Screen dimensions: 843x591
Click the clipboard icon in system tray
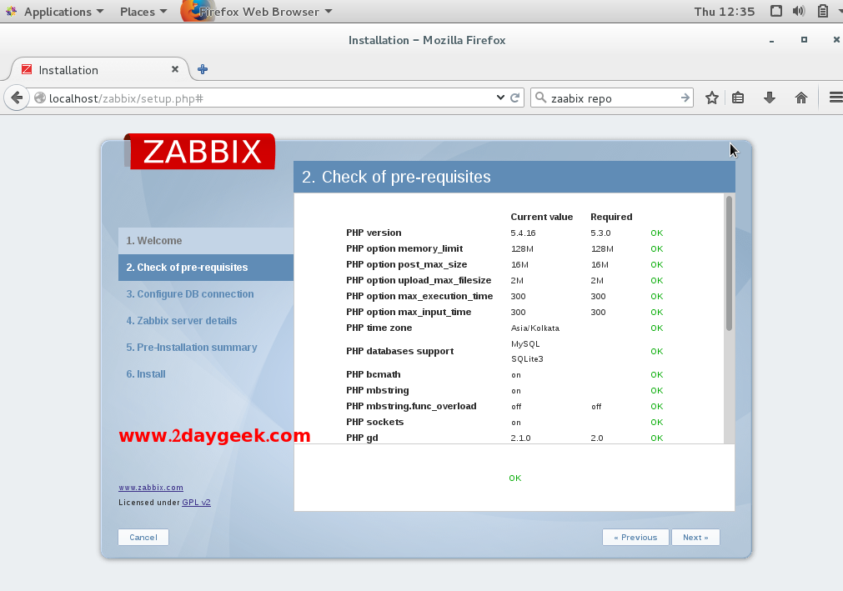point(822,12)
